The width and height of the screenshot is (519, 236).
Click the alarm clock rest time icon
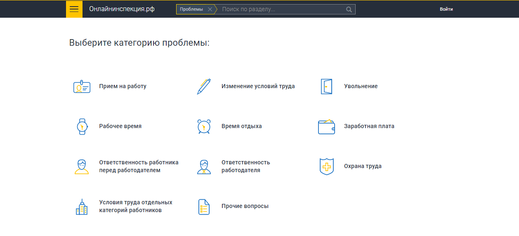[204, 126]
